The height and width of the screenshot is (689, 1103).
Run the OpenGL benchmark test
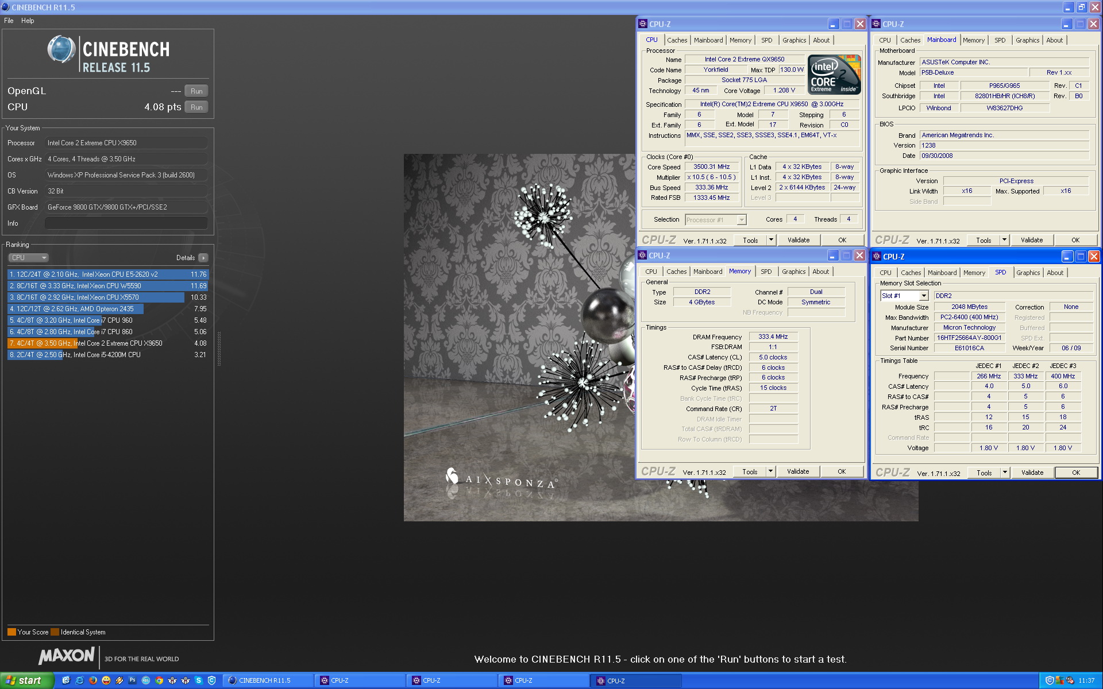pyautogui.click(x=196, y=91)
